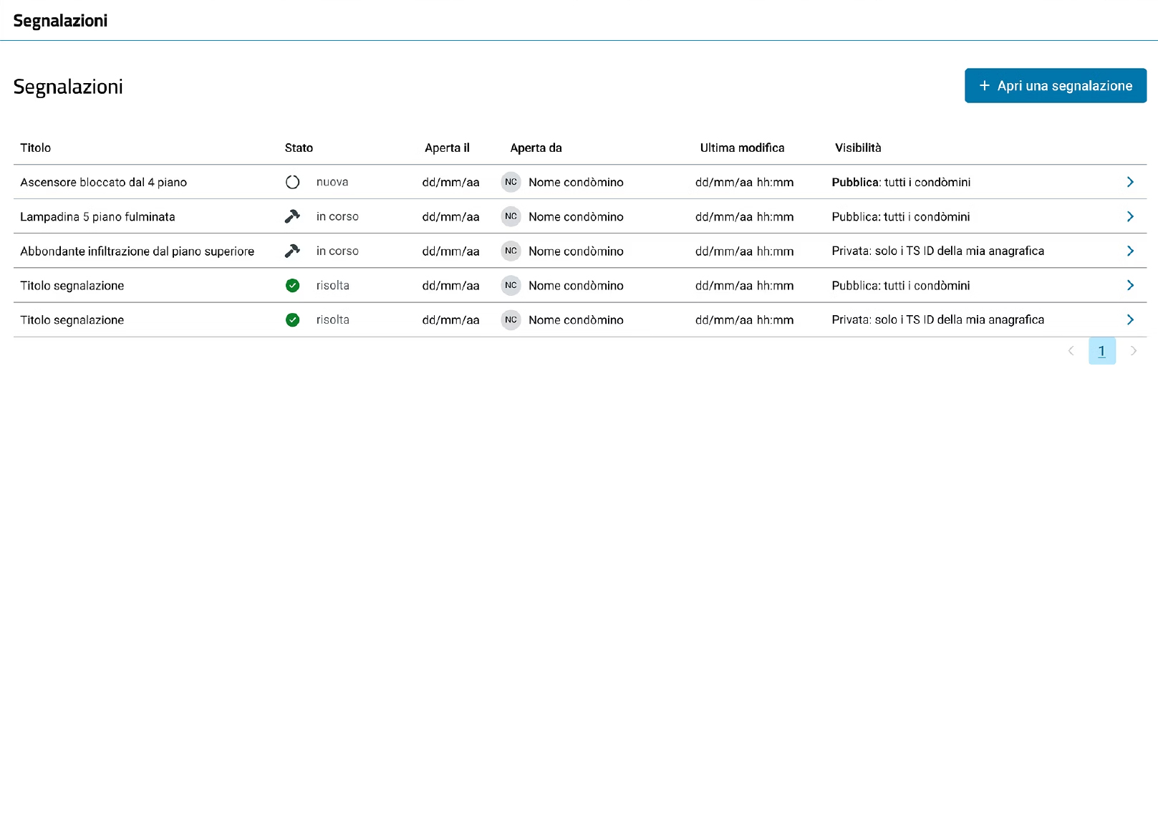This screenshot has height=823, width=1158.
Task: Click green check icon in Privata Titolo segnalazione row
Action: 292,319
